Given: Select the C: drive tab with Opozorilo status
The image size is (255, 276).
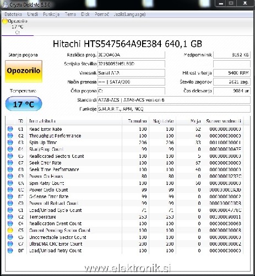Looking at the screenshot, I should [18, 26].
